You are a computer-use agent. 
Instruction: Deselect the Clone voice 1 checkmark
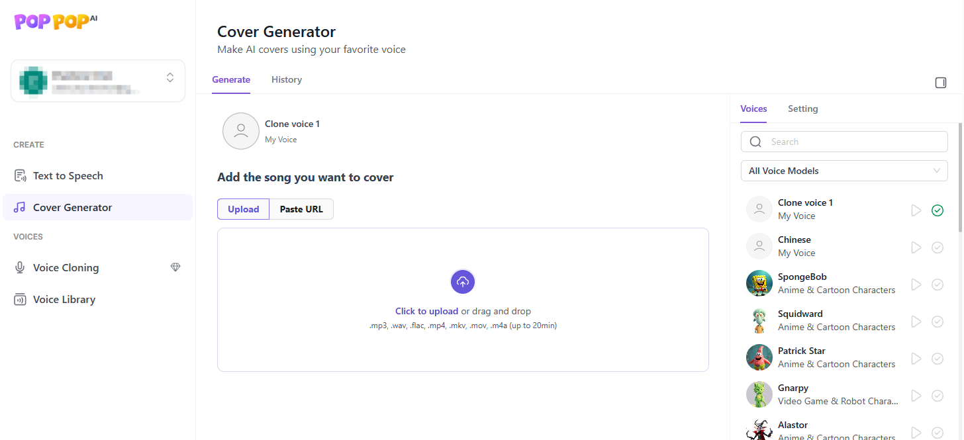click(x=938, y=210)
